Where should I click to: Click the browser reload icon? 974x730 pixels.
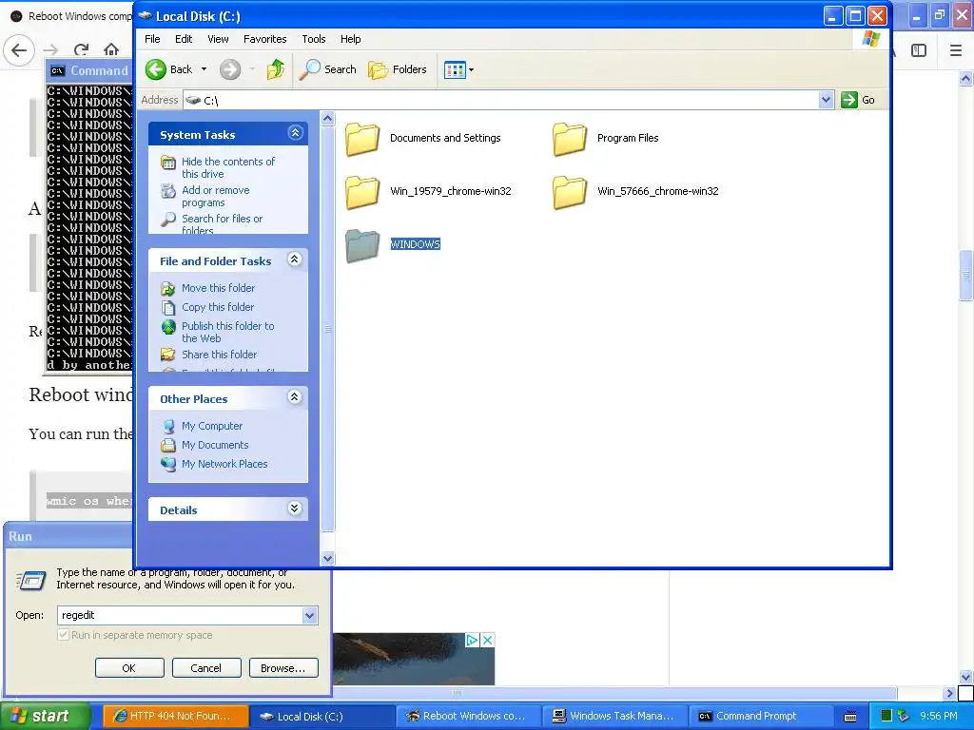tap(81, 50)
